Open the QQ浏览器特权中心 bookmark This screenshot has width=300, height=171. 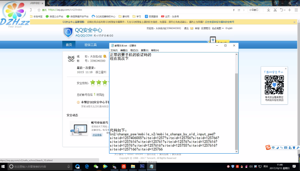pyautogui.click(x=103, y=17)
